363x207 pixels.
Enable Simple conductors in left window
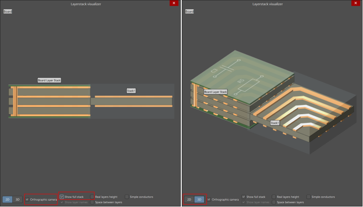coord(127,197)
